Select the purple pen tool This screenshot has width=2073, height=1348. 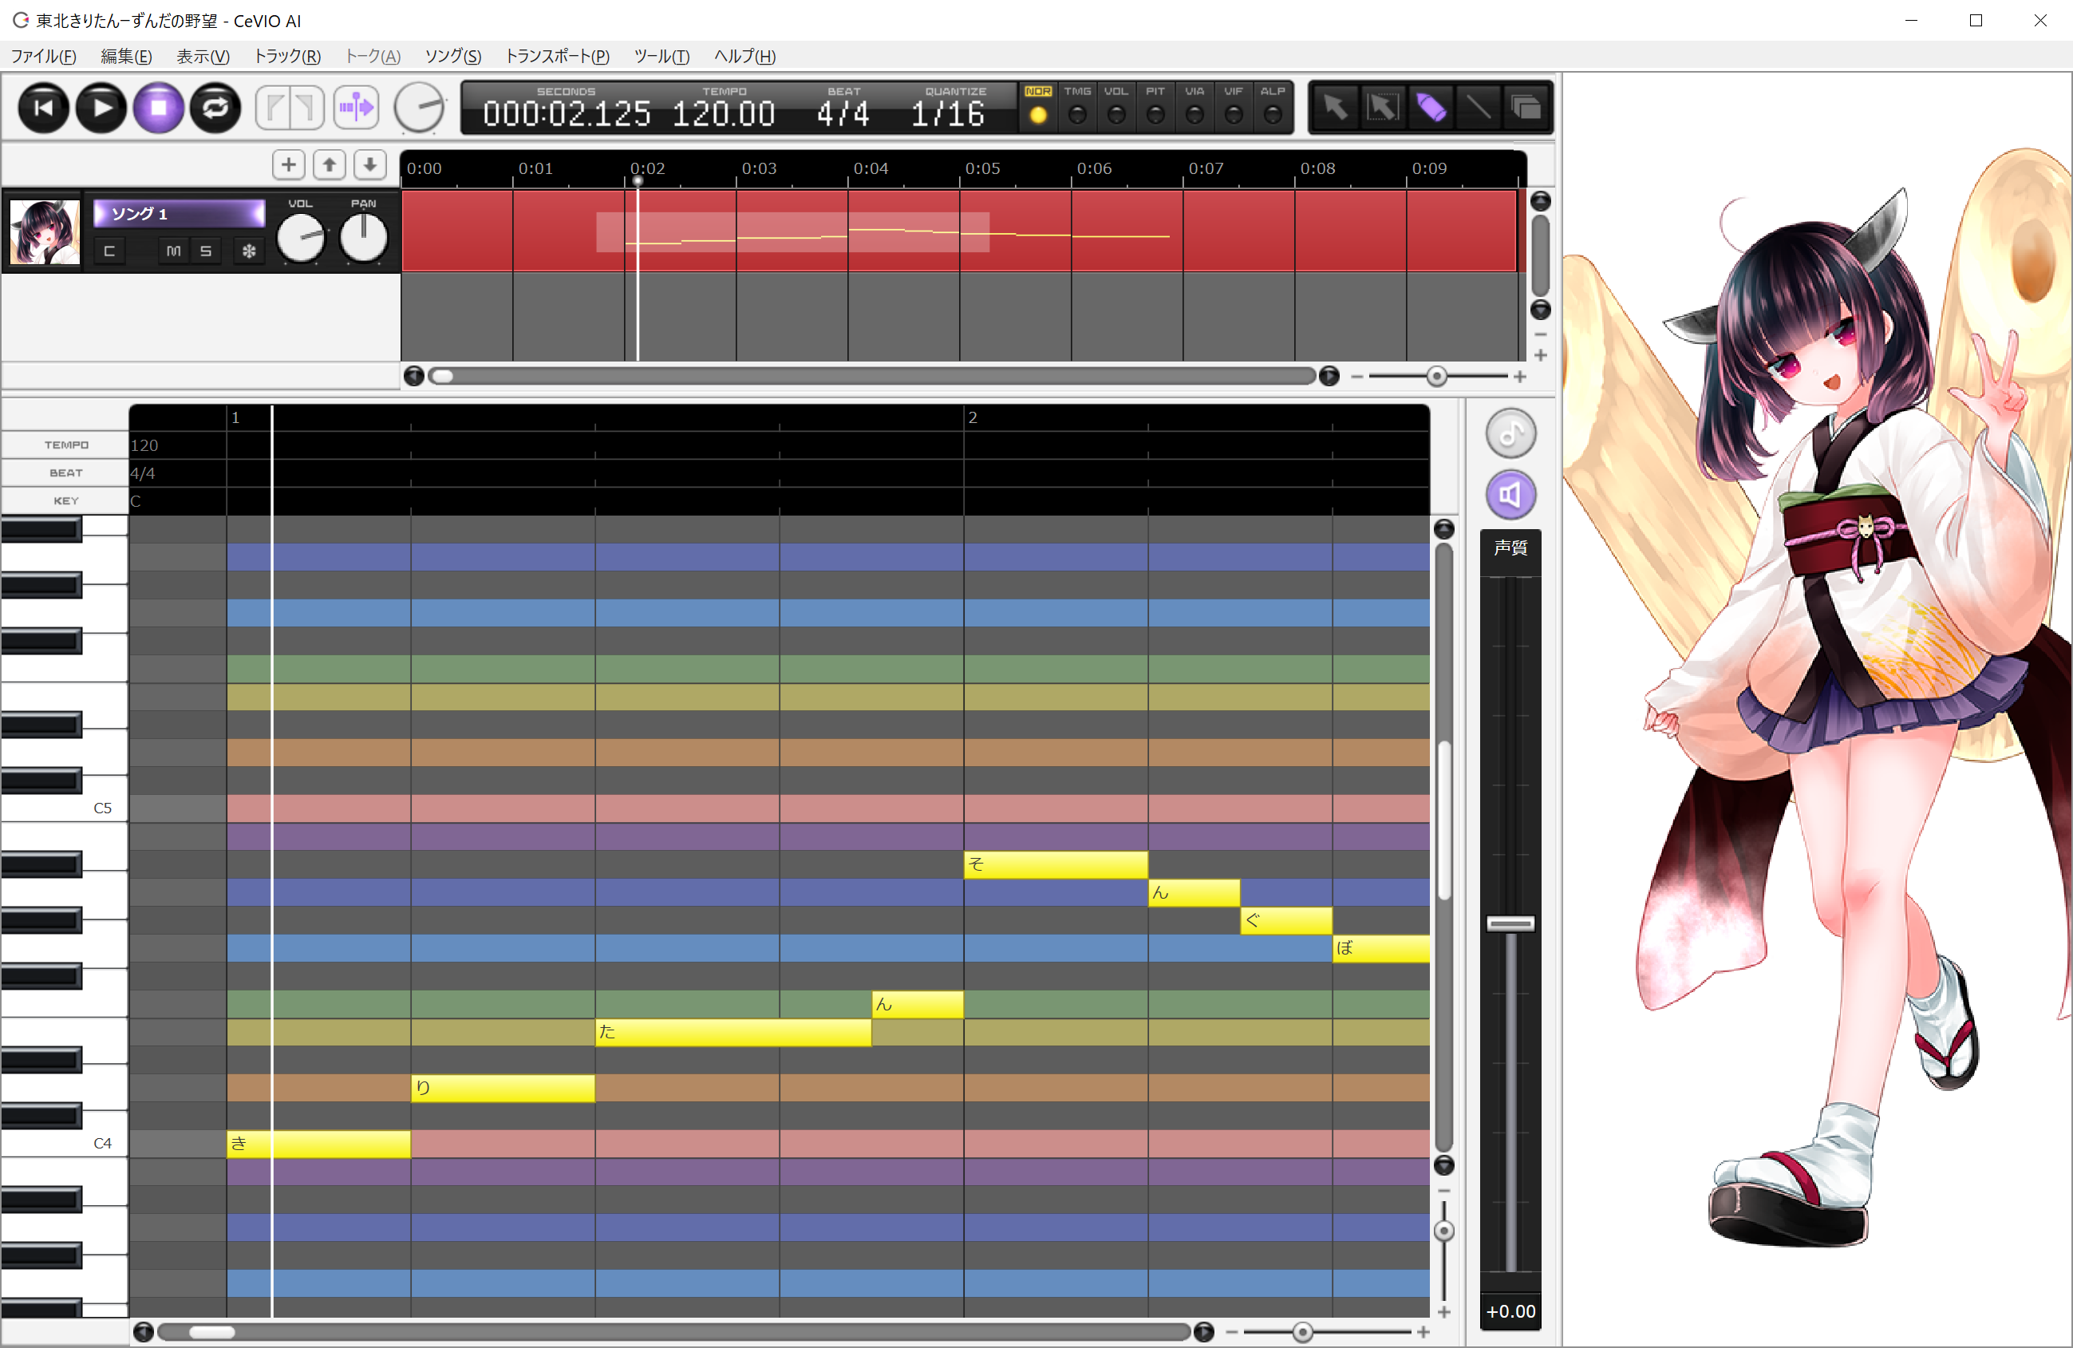pyautogui.click(x=1431, y=108)
